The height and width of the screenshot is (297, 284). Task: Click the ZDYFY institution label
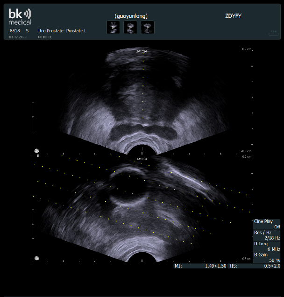[233, 16]
